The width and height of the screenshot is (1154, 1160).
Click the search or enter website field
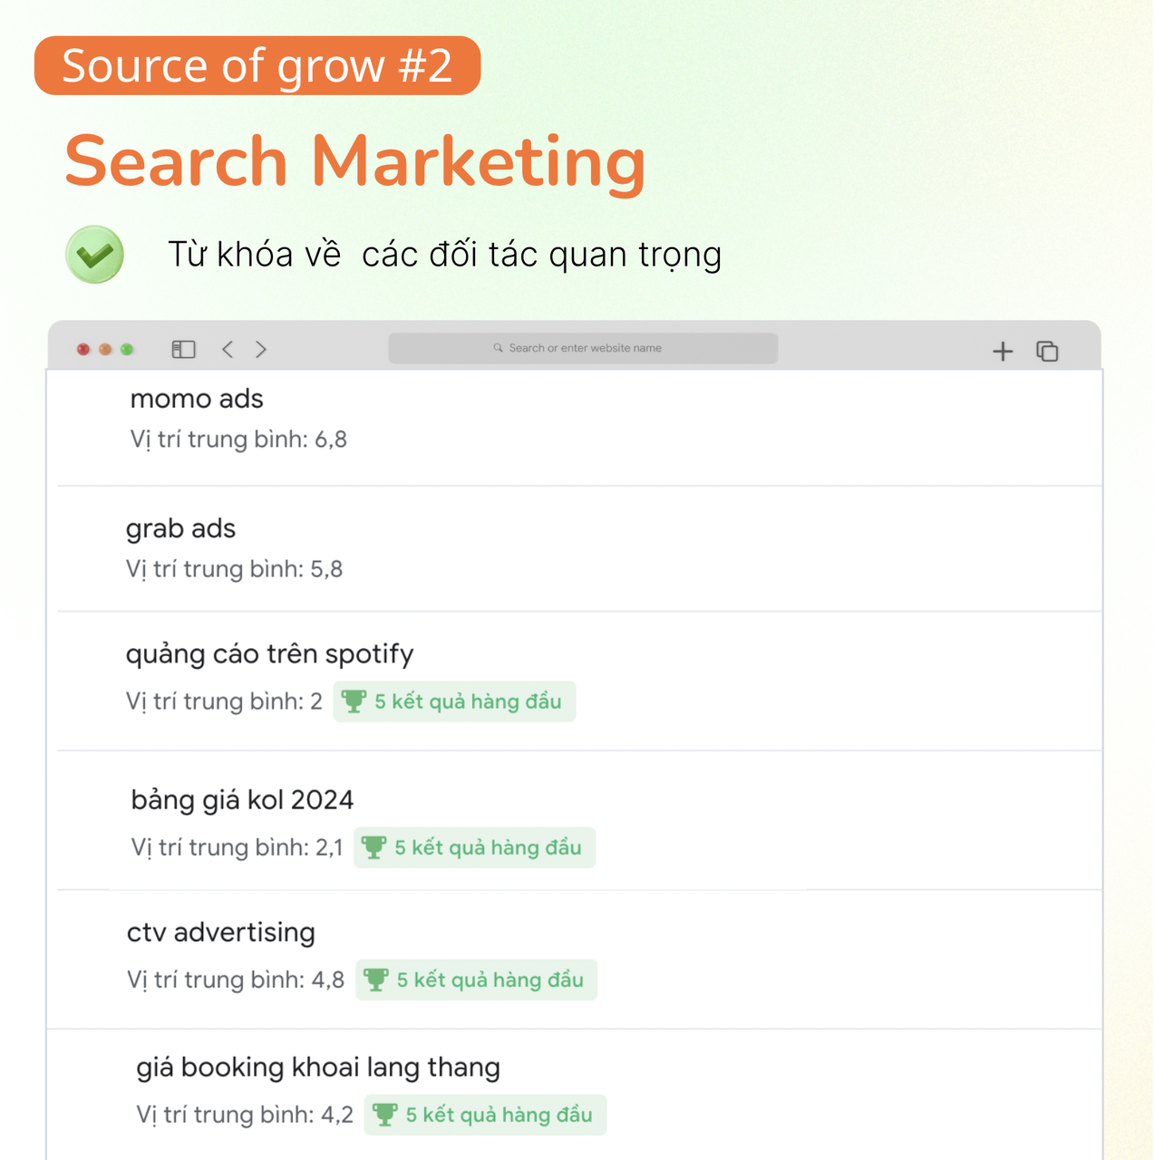coord(583,348)
